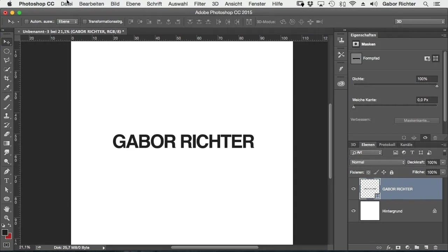Select the Hand tool
This screenshot has height=252, width=448.
pyautogui.click(x=7, y=209)
